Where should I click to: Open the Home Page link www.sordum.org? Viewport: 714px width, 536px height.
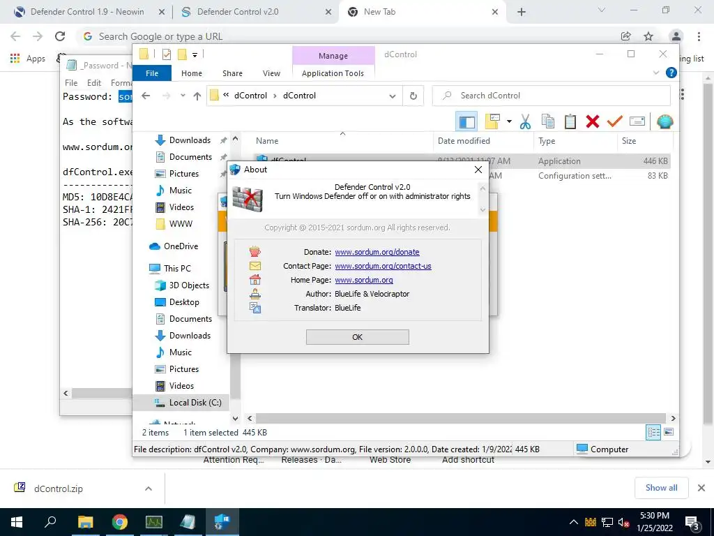point(364,280)
